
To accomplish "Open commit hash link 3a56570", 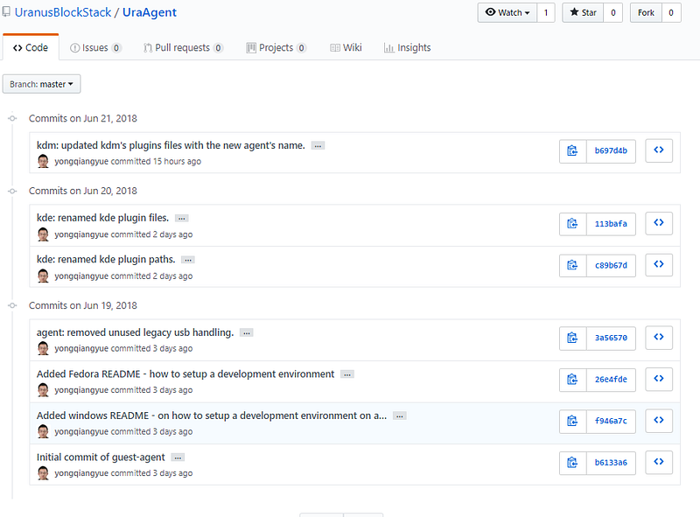I will (x=611, y=338).
